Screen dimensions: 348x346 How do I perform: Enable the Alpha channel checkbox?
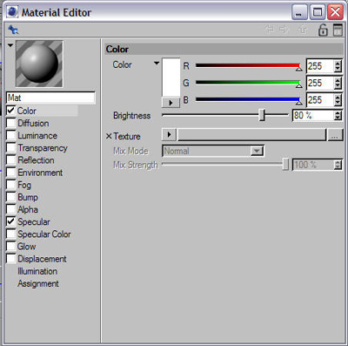tap(11, 209)
